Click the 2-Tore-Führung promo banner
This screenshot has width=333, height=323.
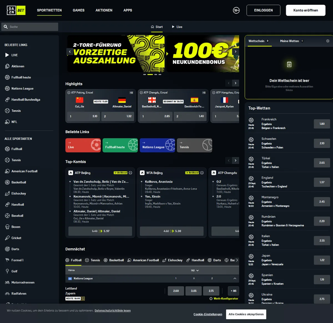tap(115, 54)
